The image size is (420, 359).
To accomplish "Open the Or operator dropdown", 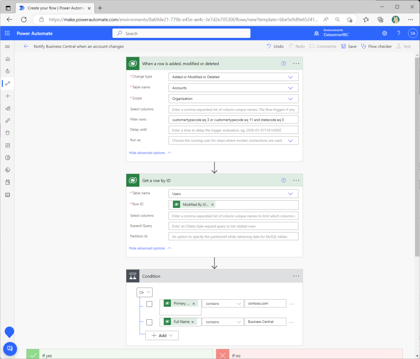I will point(144,292).
